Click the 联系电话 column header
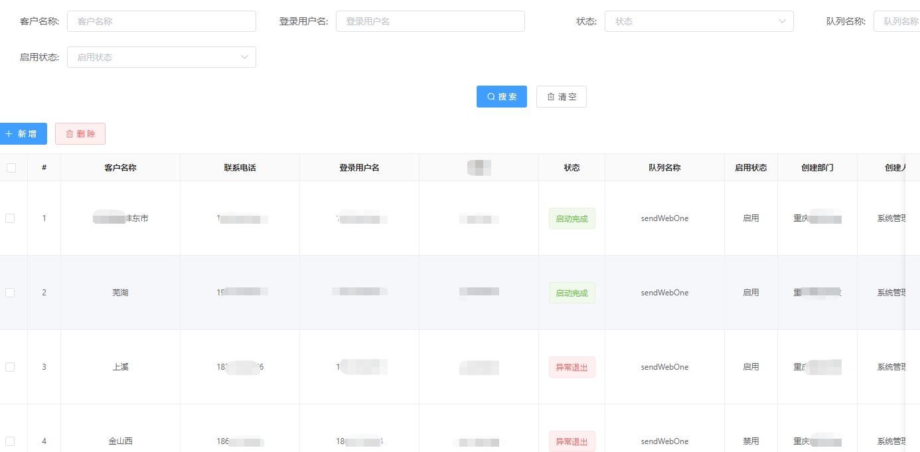The image size is (920, 452). (240, 168)
